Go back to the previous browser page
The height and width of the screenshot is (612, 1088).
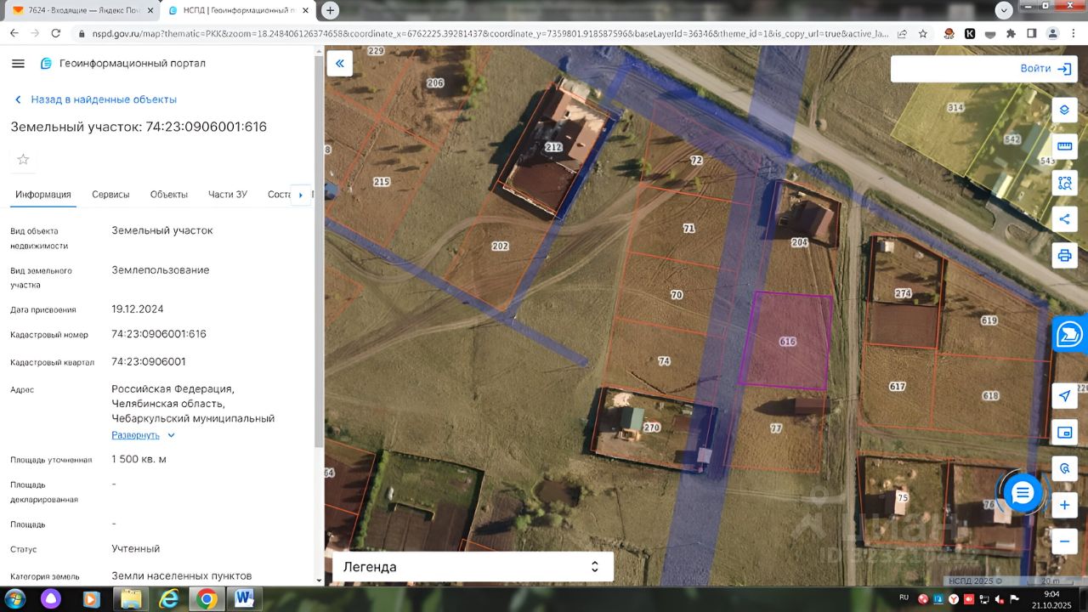14,33
